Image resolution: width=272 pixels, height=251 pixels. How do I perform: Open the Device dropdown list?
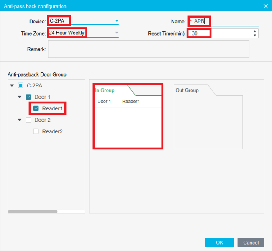point(117,21)
